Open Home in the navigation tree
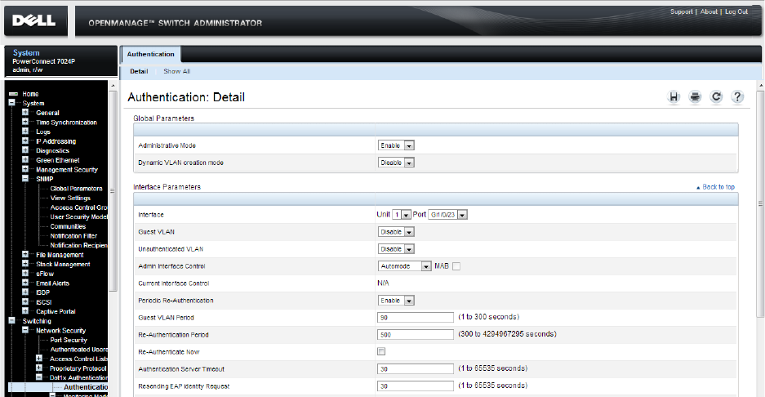765x397 pixels. (30, 94)
